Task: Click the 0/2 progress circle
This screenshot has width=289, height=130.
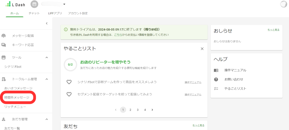Action: pyautogui.click(x=70, y=64)
